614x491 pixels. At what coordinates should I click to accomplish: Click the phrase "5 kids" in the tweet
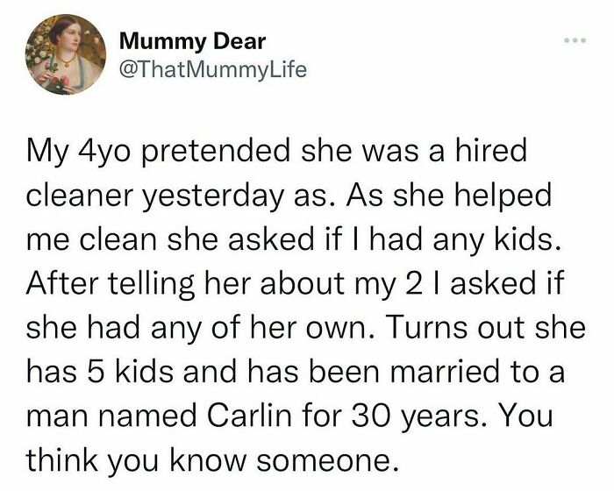pos(131,371)
